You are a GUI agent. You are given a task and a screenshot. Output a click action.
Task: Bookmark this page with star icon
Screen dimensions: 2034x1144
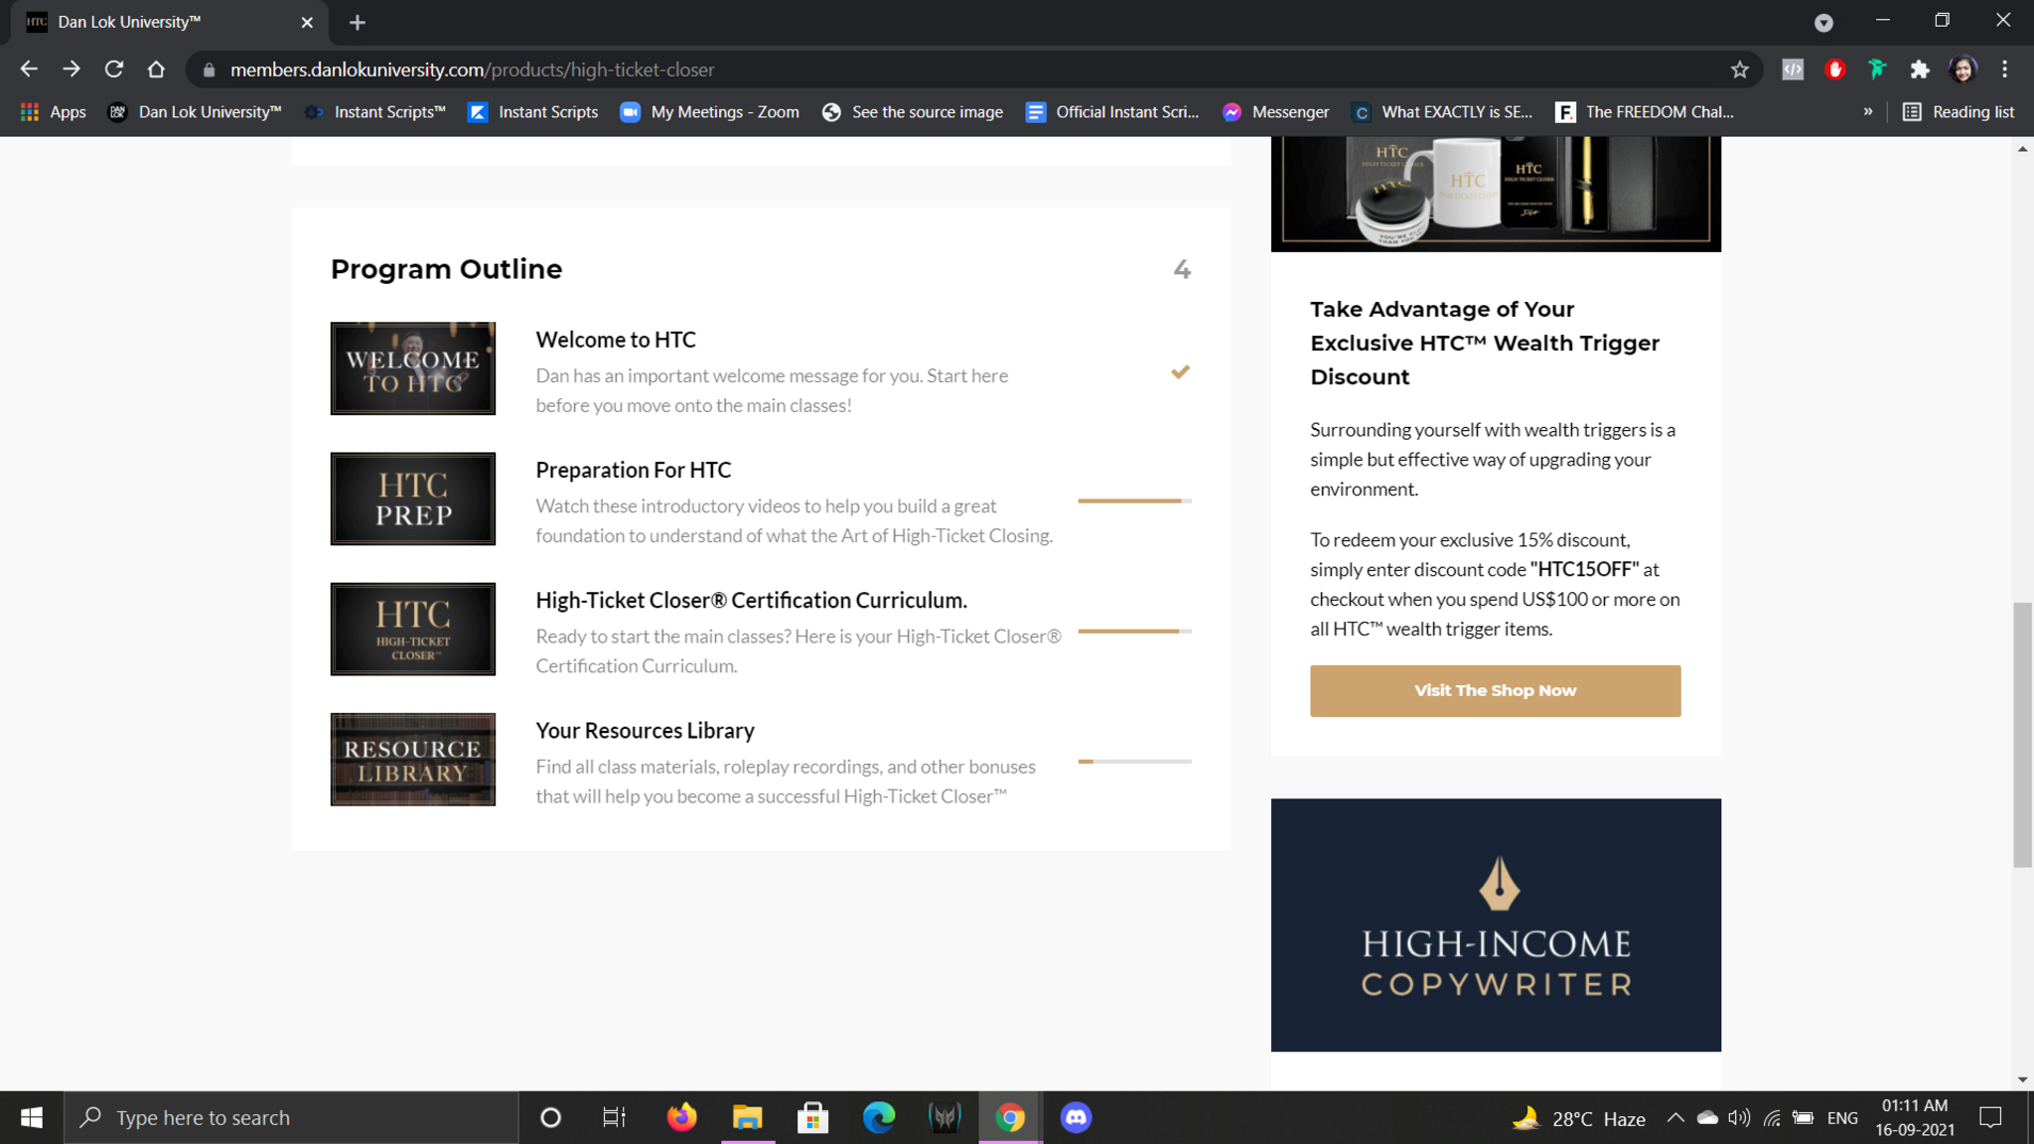pyautogui.click(x=1739, y=70)
